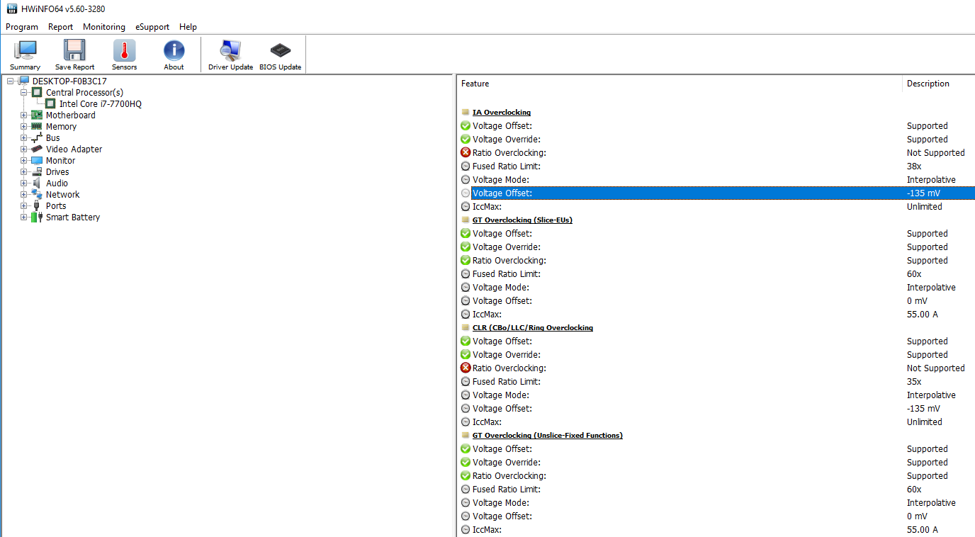
Task: Click the Monitor tree icon
Action: (x=37, y=160)
